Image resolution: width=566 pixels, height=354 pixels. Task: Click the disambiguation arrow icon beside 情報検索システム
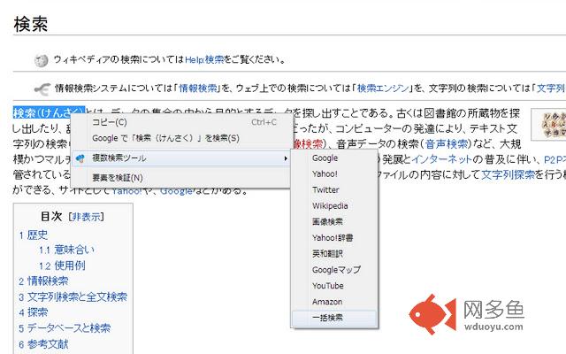pyautogui.click(x=41, y=88)
